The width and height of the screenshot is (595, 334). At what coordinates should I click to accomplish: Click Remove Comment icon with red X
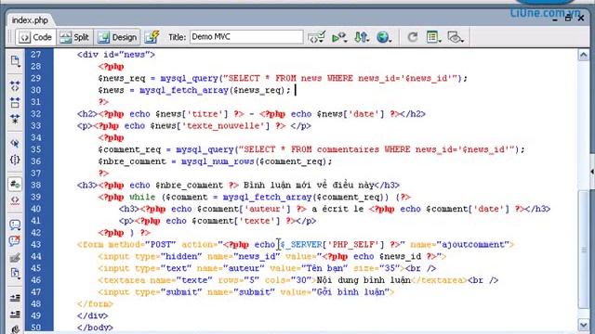point(15,241)
